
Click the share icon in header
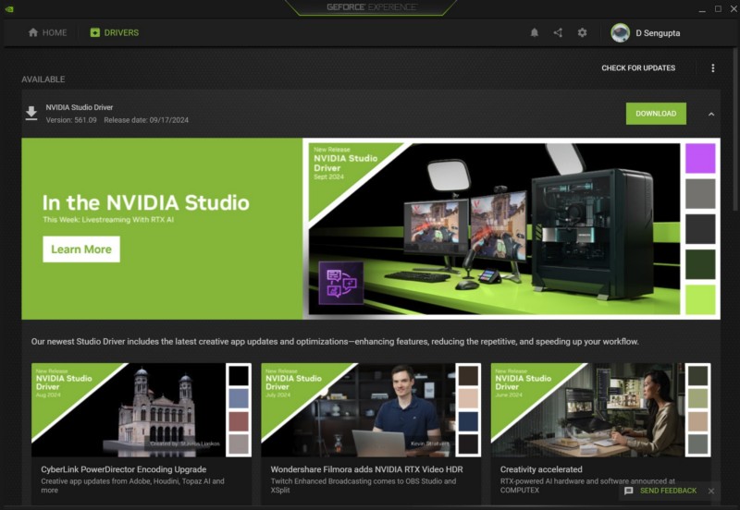coord(558,32)
